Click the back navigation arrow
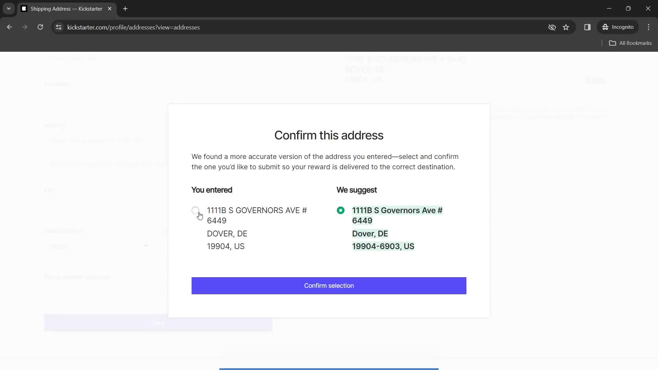 point(10,27)
